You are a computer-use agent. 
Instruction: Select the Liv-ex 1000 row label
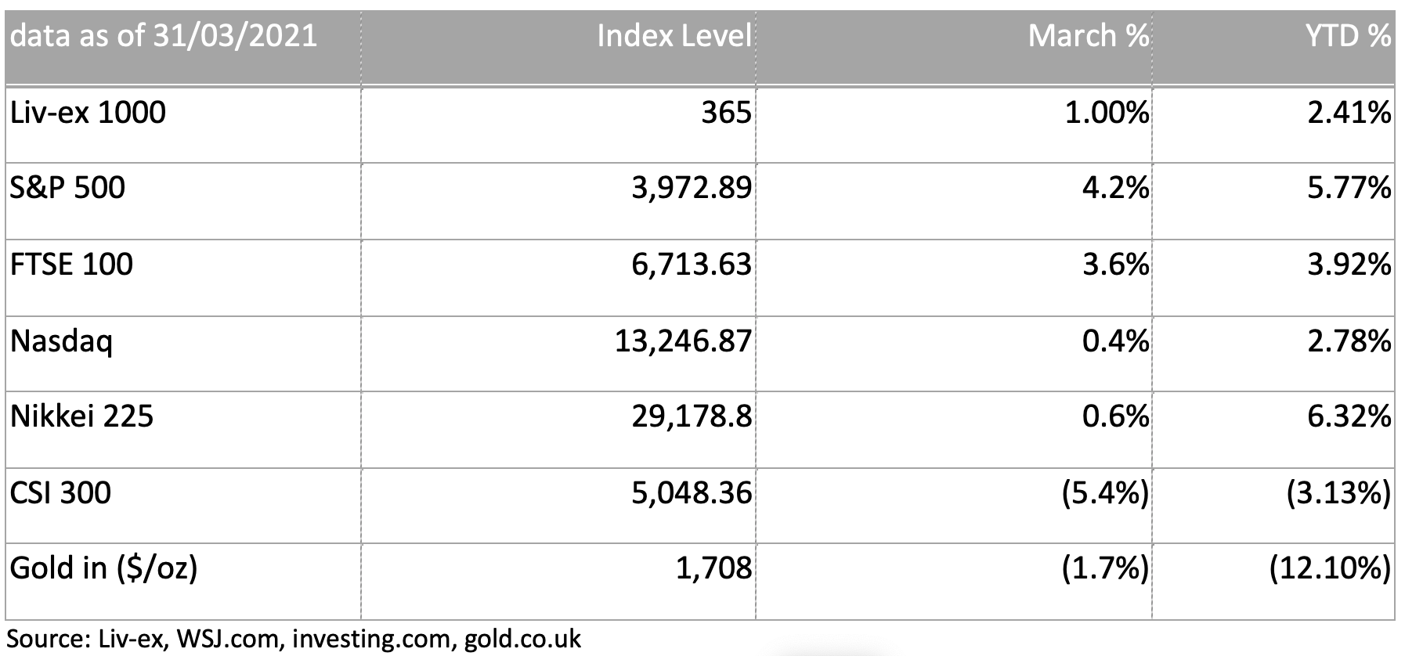pos(88,113)
